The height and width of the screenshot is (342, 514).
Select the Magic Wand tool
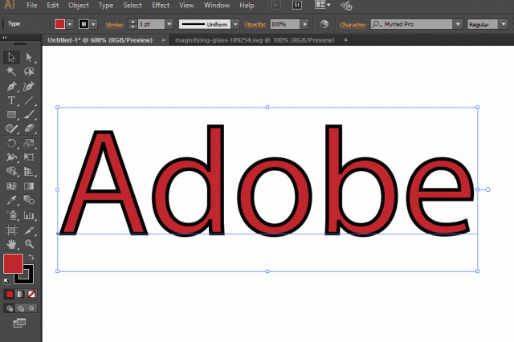pyautogui.click(x=11, y=71)
